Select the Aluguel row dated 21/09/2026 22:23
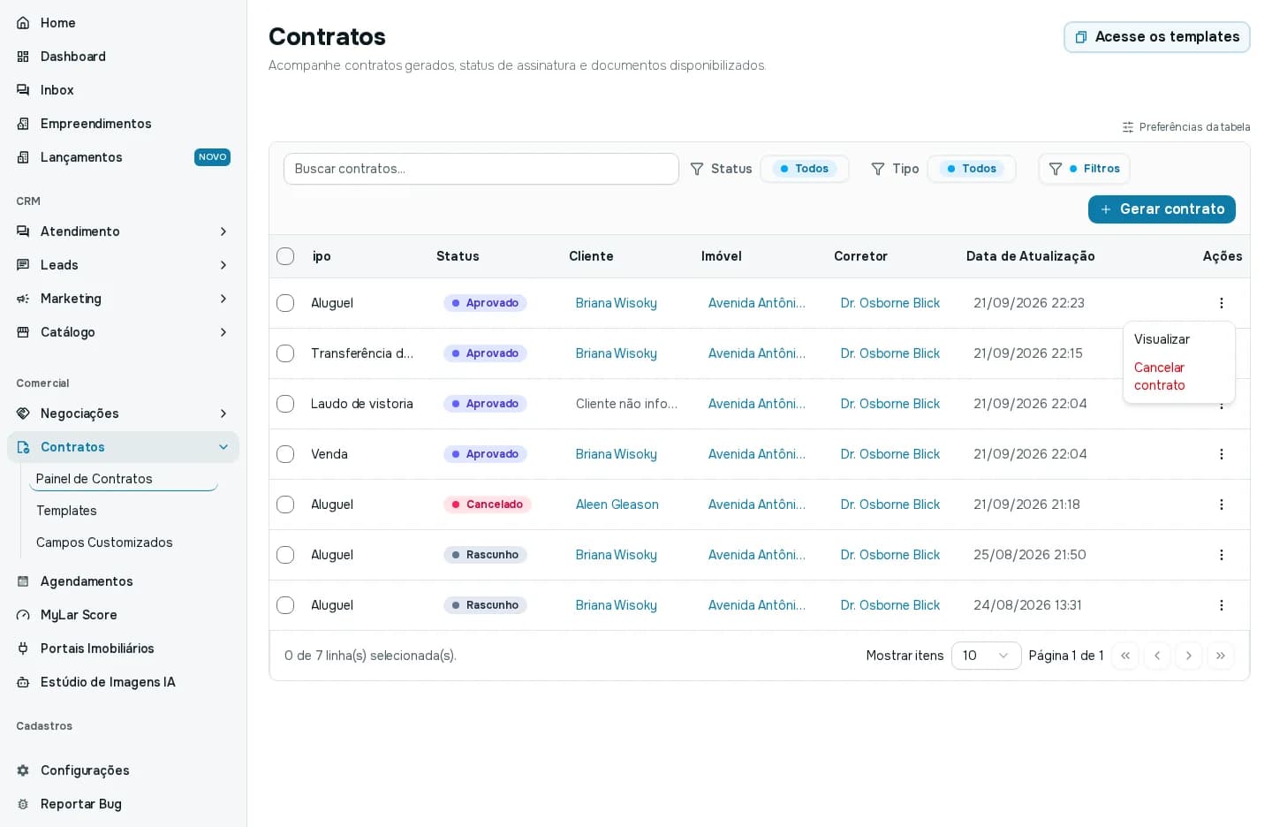The width and height of the screenshot is (1272, 827). (285, 303)
